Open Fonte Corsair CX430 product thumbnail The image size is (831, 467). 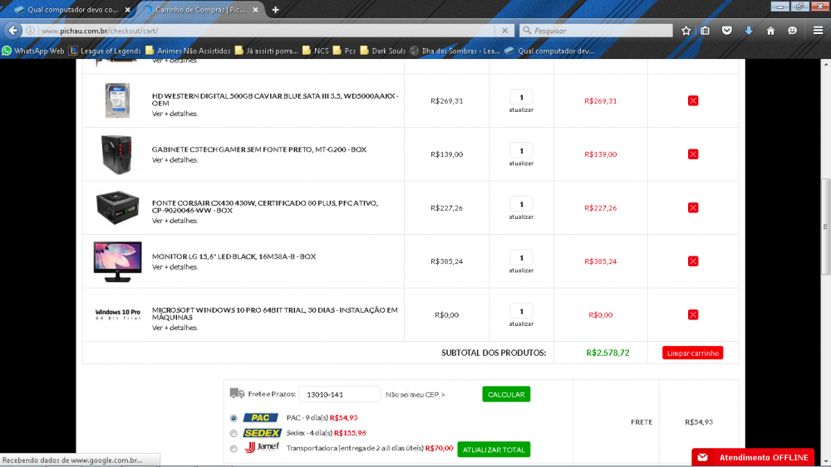click(117, 207)
